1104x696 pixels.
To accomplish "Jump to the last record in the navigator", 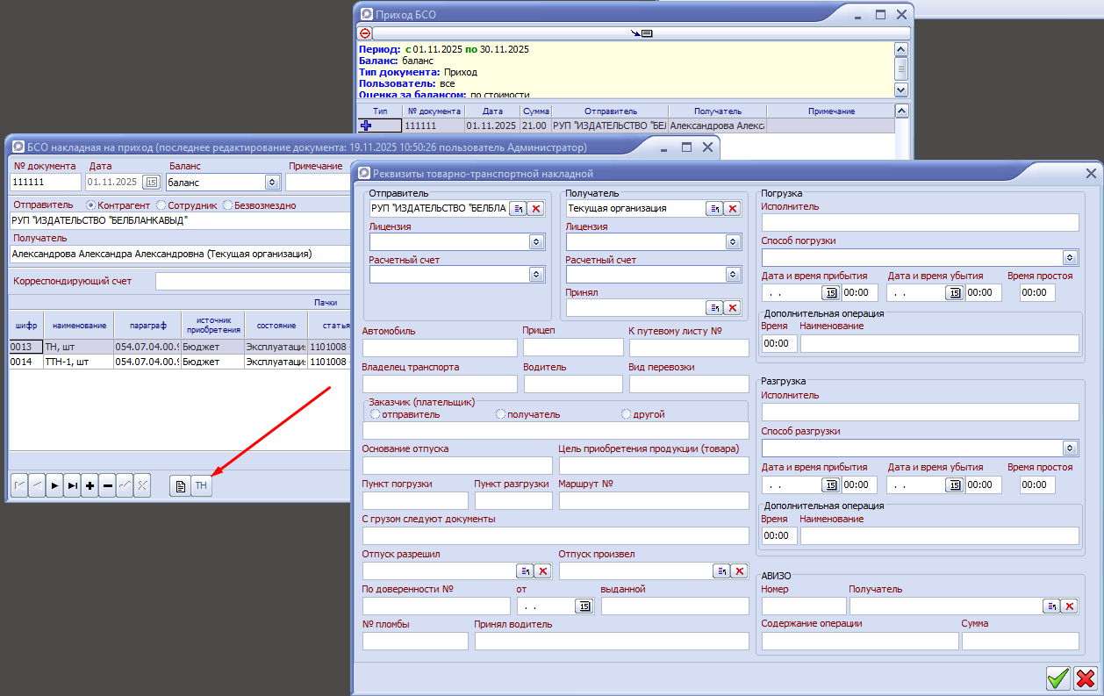I will pyautogui.click(x=73, y=485).
